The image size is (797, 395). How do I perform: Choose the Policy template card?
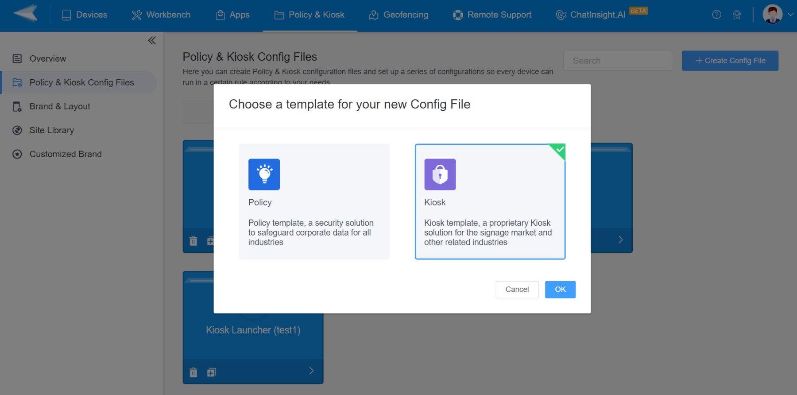tap(314, 201)
